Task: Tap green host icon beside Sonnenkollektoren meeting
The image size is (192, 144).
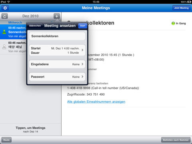Action: coord(4,32)
